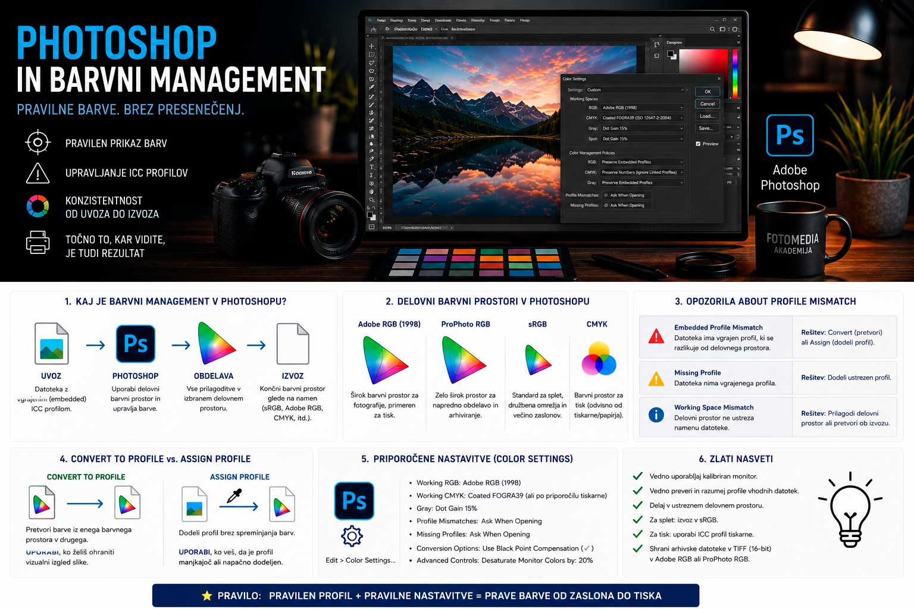Screen dimensions: 914x609
Task: Select the Zoom tool near toolbar bottom
Action: (371, 200)
